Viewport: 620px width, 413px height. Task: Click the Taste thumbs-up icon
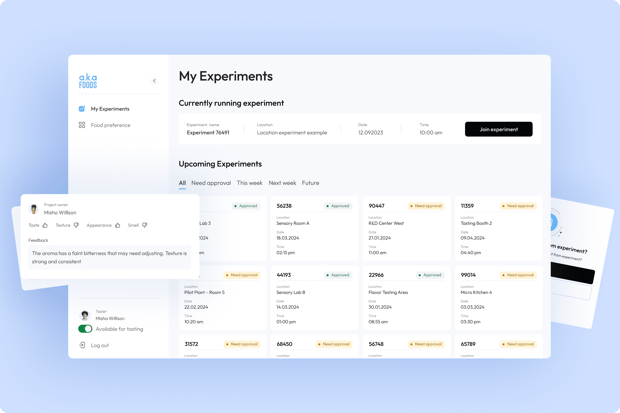45,225
